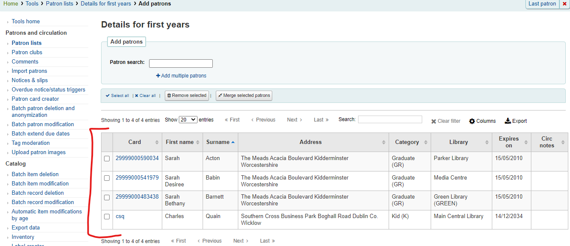Open Tools in the breadcrumb
The width and height of the screenshot is (570, 246).
point(32,4)
